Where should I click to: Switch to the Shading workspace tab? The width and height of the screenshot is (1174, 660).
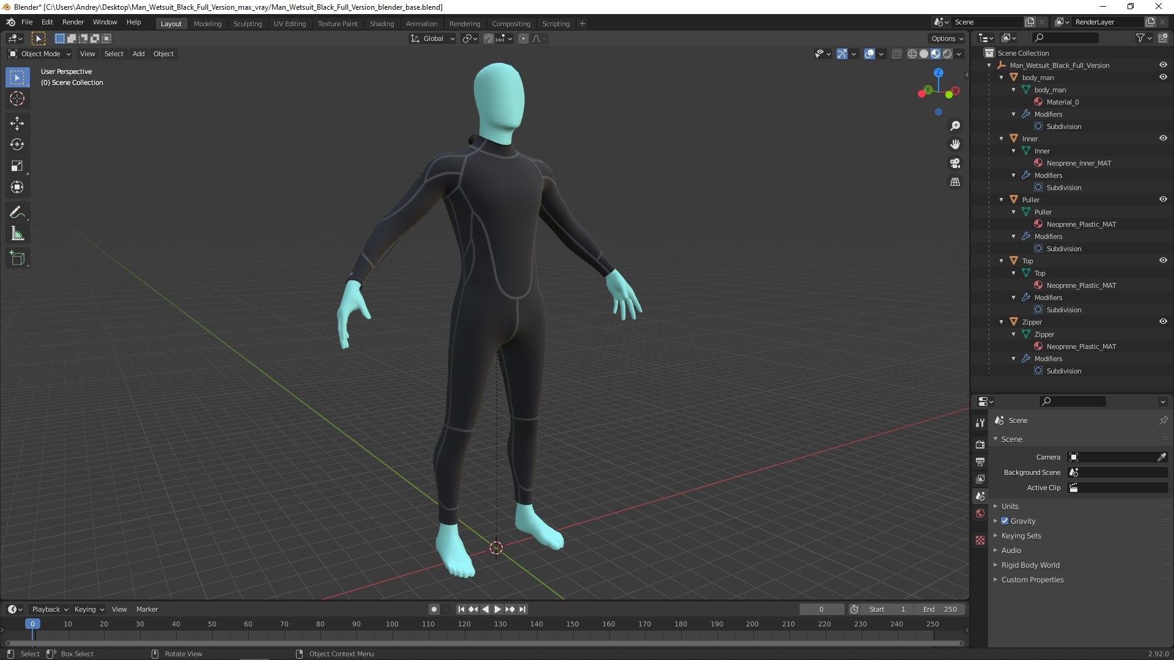[382, 24]
